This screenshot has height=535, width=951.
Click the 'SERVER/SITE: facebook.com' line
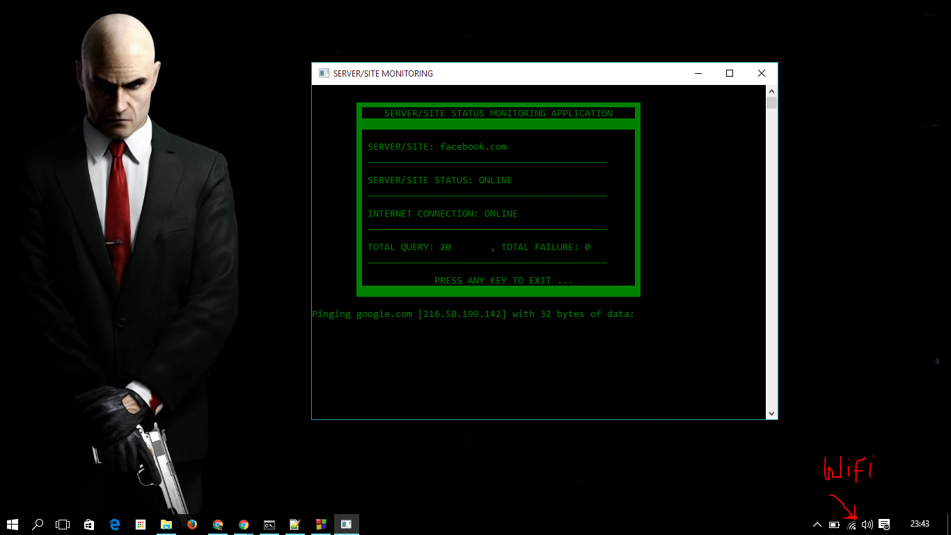tap(437, 146)
